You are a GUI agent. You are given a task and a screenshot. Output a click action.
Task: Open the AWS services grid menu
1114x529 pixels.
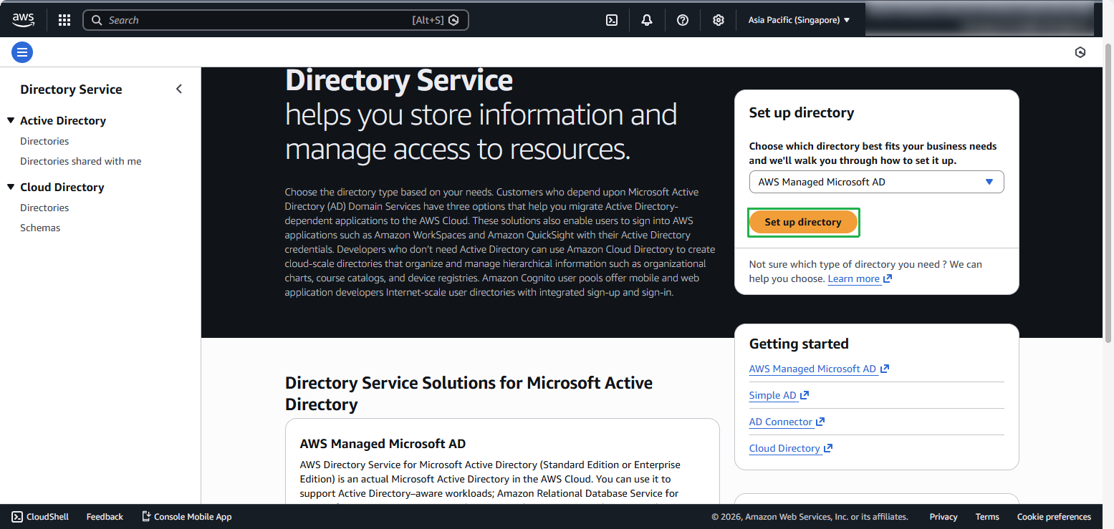click(x=64, y=20)
